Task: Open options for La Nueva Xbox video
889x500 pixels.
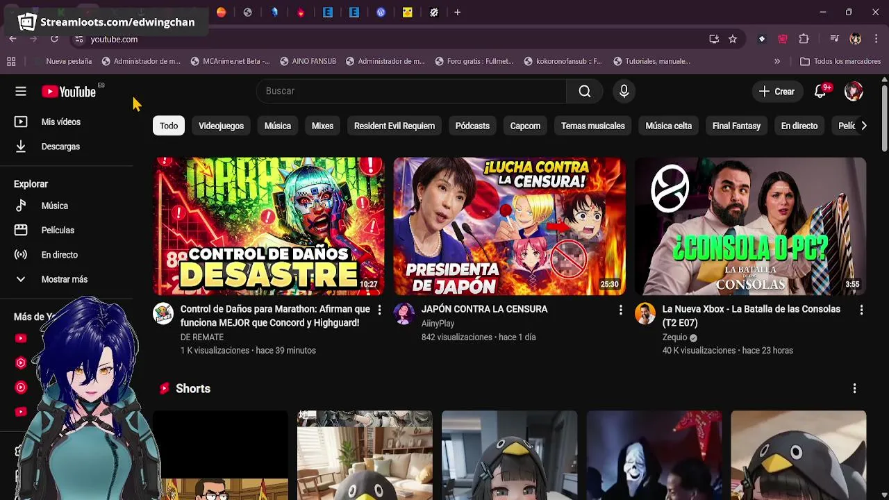Action: pos(861,310)
